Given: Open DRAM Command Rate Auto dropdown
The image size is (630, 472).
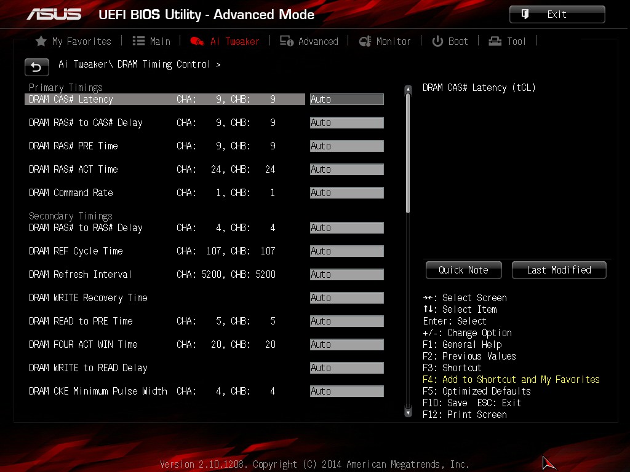Looking at the screenshot, I should pos(347,192).
